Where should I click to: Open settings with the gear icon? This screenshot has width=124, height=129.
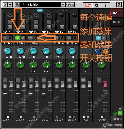(x=97, y=5)
